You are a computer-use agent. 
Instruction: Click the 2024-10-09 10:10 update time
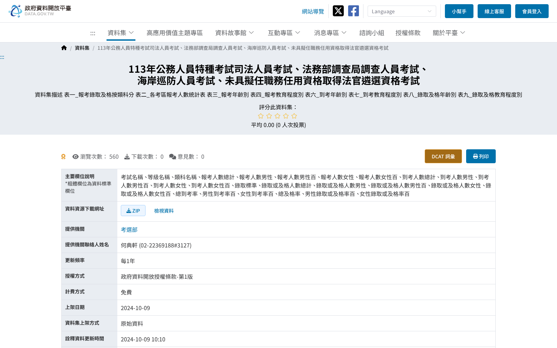tap(143, 339)
